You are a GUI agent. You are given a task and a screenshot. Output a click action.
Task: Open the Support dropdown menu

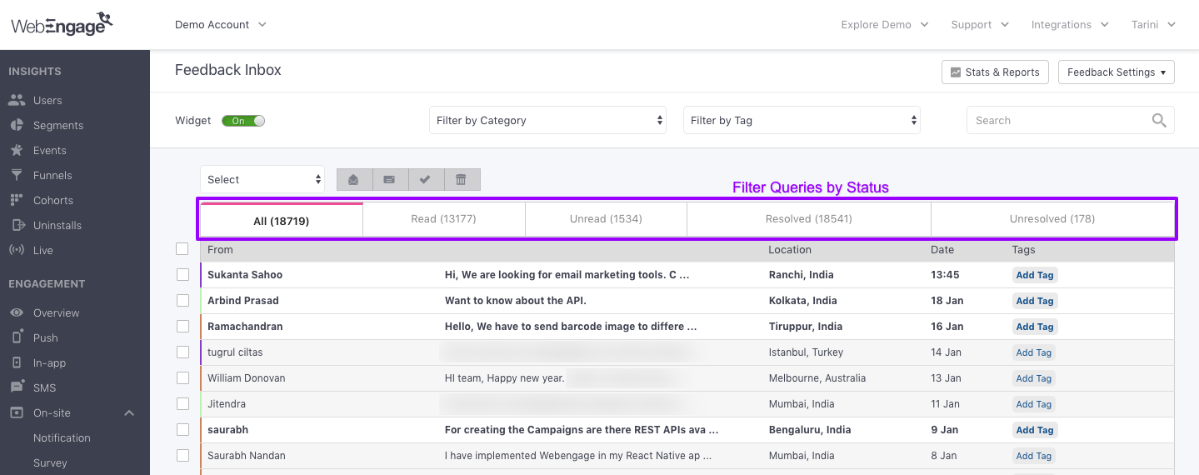tap(980, 24)
